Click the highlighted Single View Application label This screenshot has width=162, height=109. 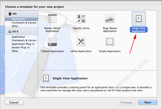point(139,30)
